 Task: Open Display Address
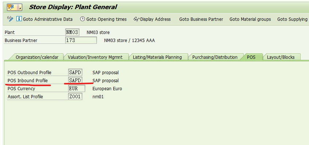(x=156, y=19)
